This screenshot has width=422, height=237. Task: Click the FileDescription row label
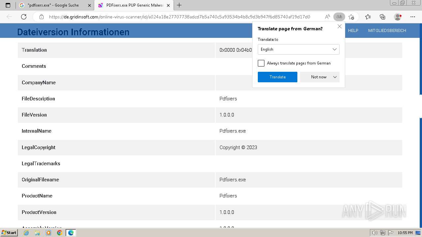38,99
